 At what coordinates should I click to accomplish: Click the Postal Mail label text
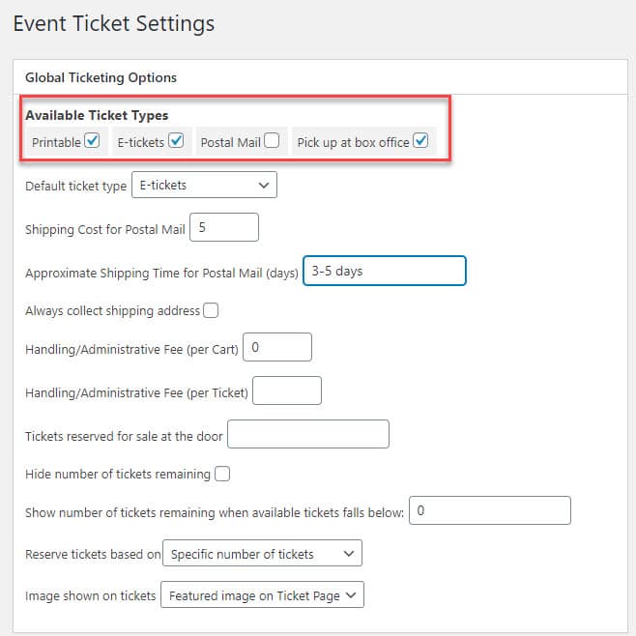[230, 142]
